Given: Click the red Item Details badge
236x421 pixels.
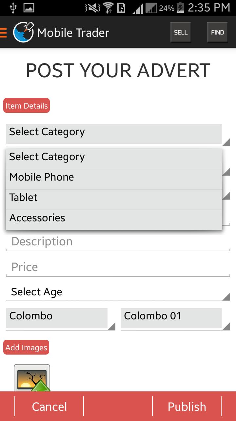Looking at the screenshot, I should (x=26, y=106).
